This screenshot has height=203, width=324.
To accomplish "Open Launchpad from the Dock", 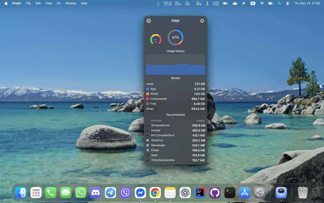I will 36,193.
